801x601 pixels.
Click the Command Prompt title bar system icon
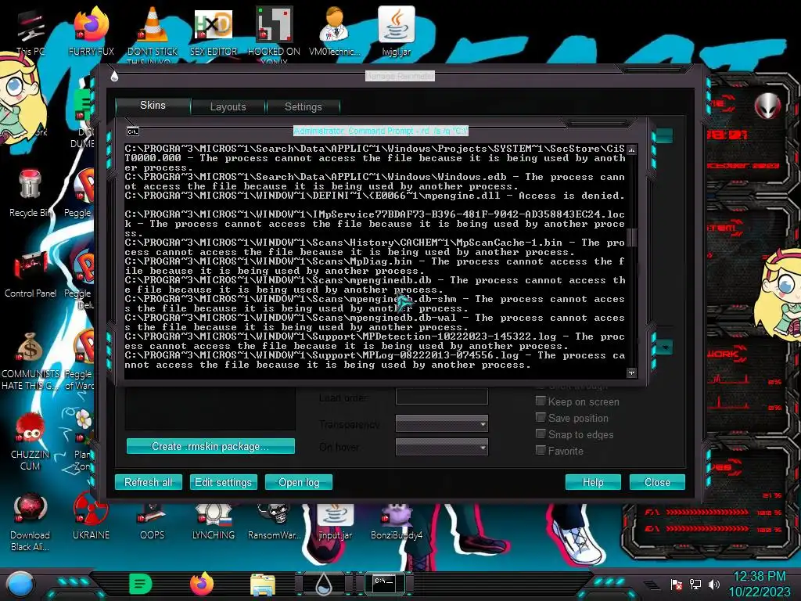[x=133, y=131]
